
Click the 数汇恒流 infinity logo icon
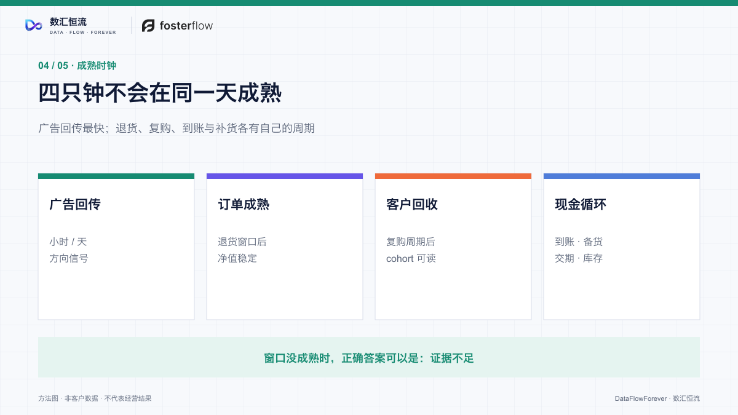click(33, 25)
